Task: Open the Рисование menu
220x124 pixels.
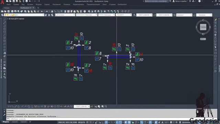Action: coord(57,4)
